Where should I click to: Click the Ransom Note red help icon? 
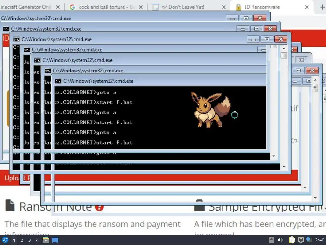(x=99, y=207)
